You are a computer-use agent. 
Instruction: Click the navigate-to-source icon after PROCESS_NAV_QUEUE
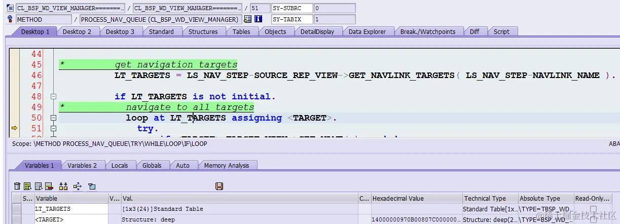point(247,19)
